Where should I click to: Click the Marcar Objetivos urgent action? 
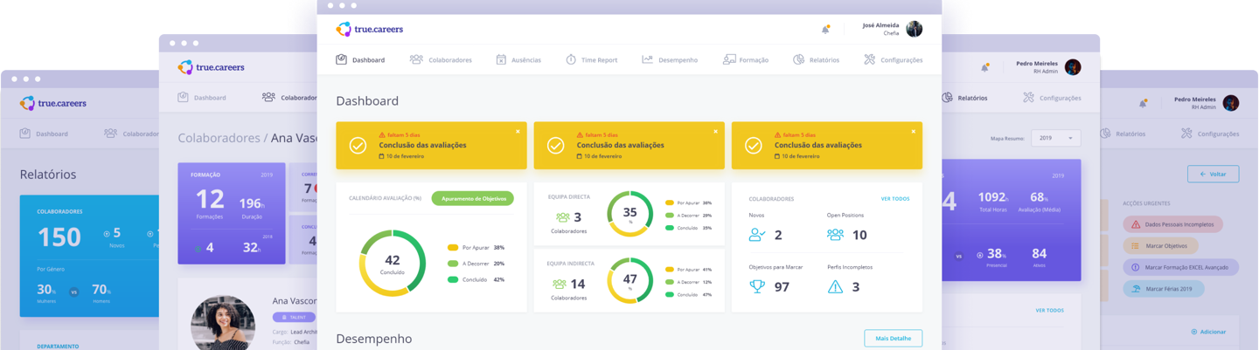click(1160, 246)
